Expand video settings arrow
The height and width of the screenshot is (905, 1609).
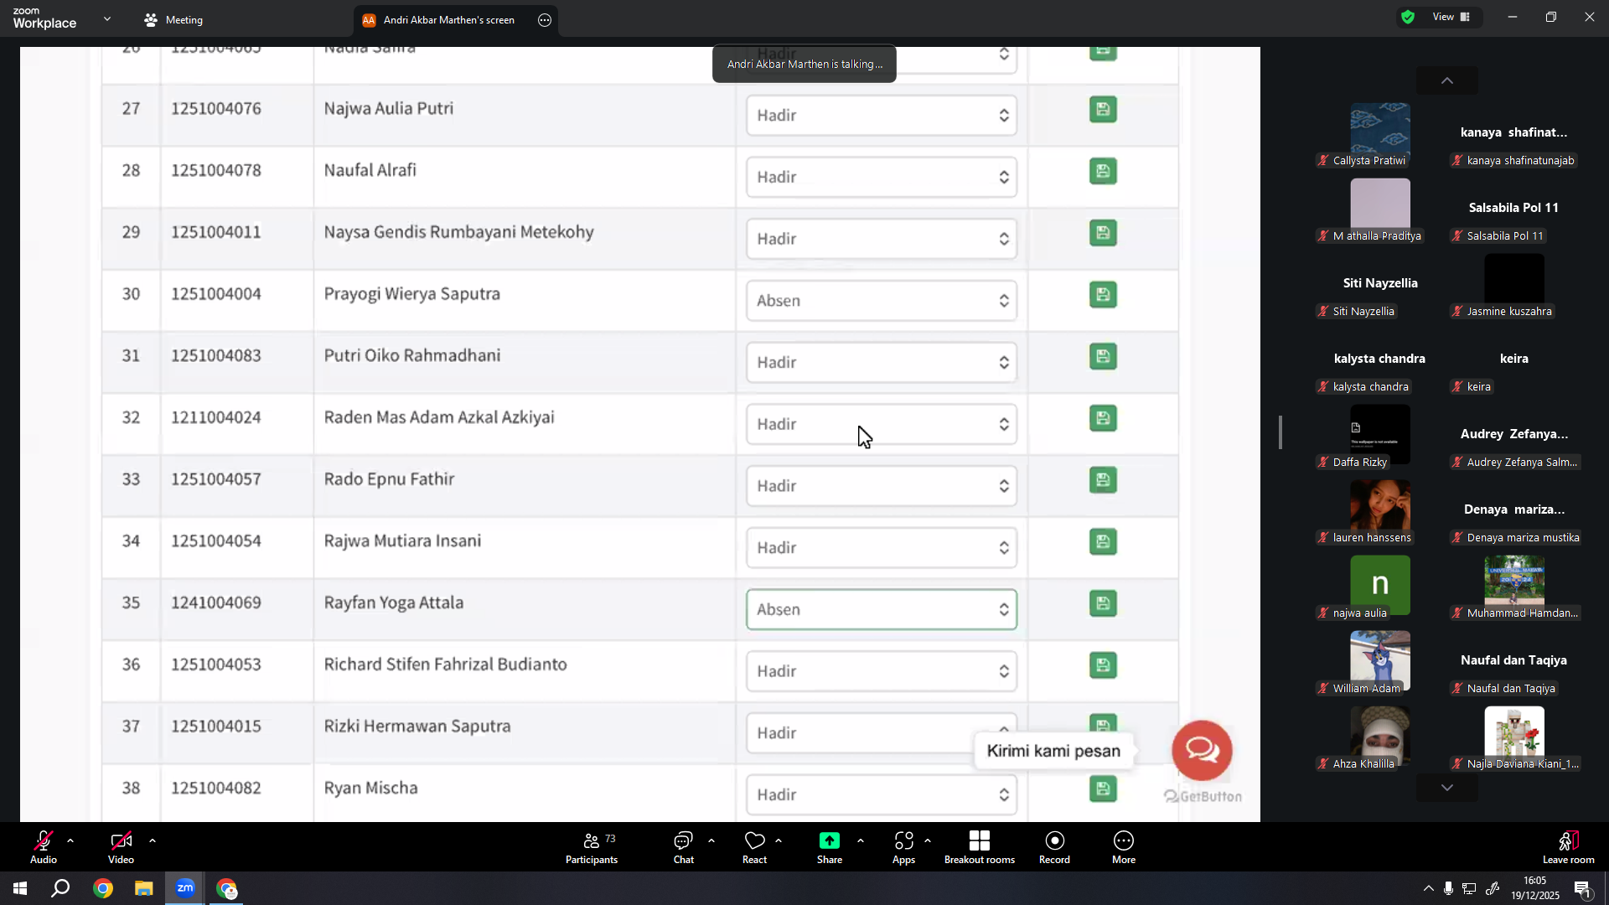point(153,840)
